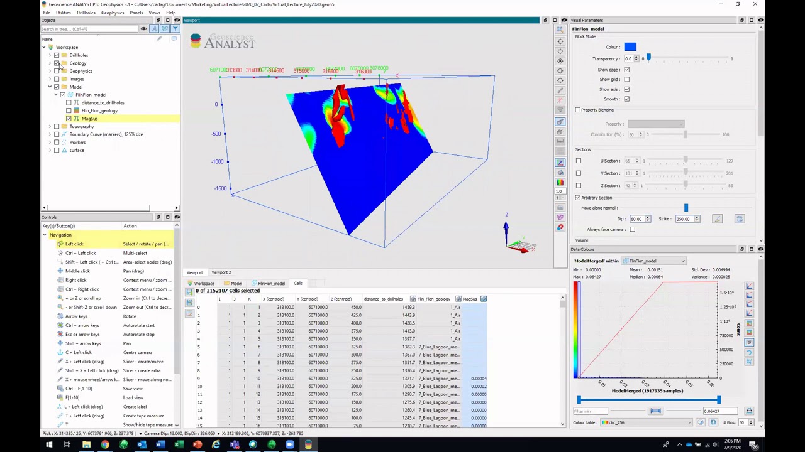Screen dimensions: 805x452
Task: Expand the Geophysics folder in tree
Action: pos(50,71)
